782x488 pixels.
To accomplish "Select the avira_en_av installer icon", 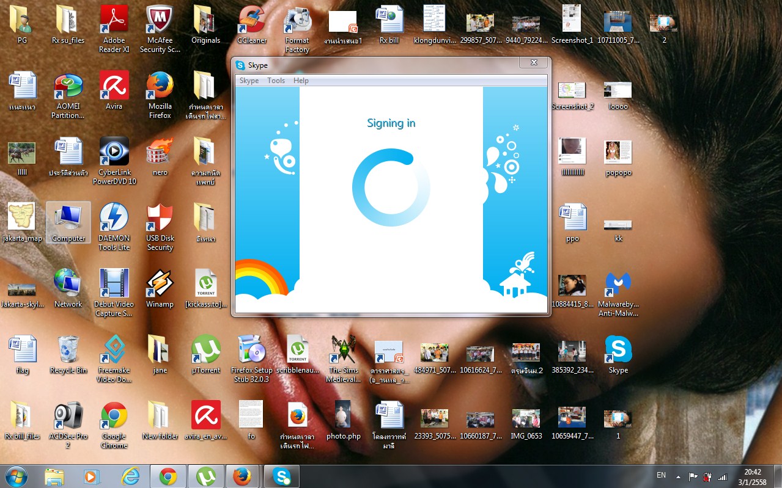I will pyautogui.click(x=205, y=421).
